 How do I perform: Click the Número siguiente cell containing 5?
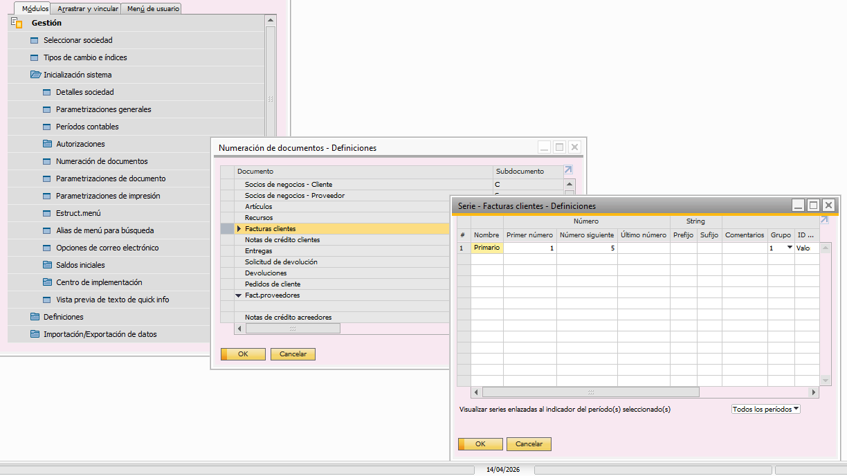587,248
